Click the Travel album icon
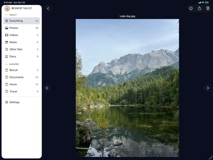This screenshot has height=160, width=213. 7,91
